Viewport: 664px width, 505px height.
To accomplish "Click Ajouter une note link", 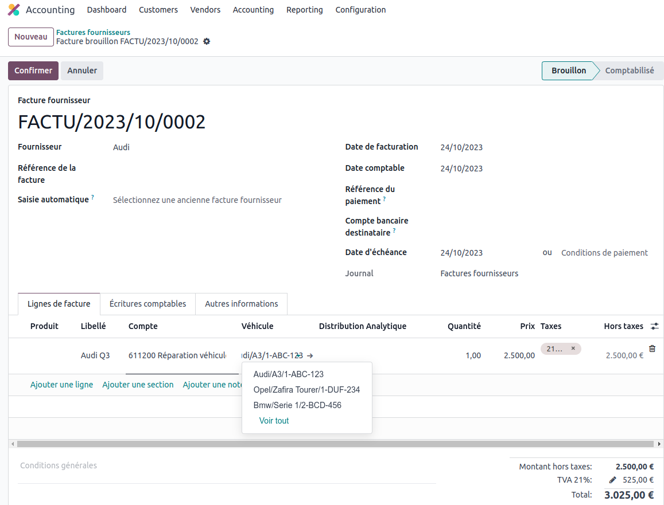I will tap(212, 385).
